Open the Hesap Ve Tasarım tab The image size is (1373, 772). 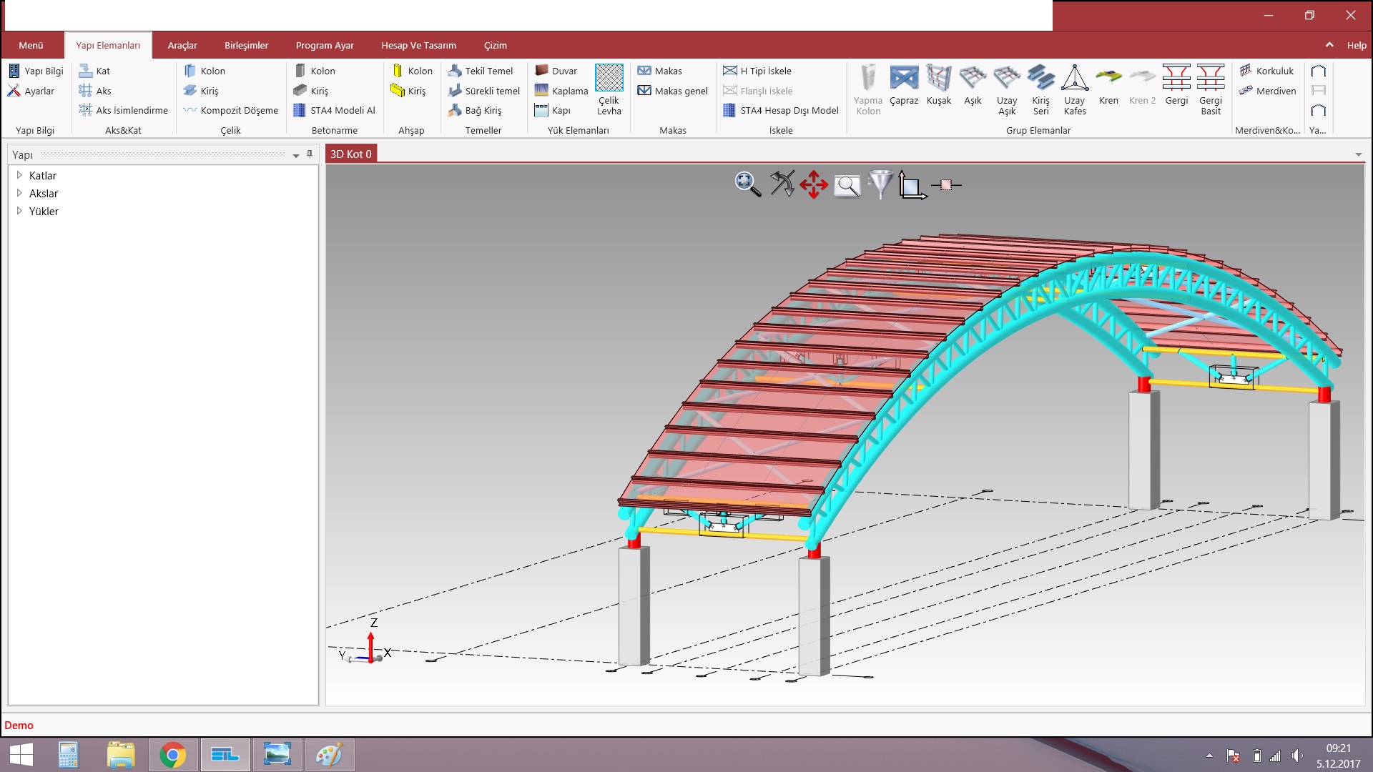point(418,45)
